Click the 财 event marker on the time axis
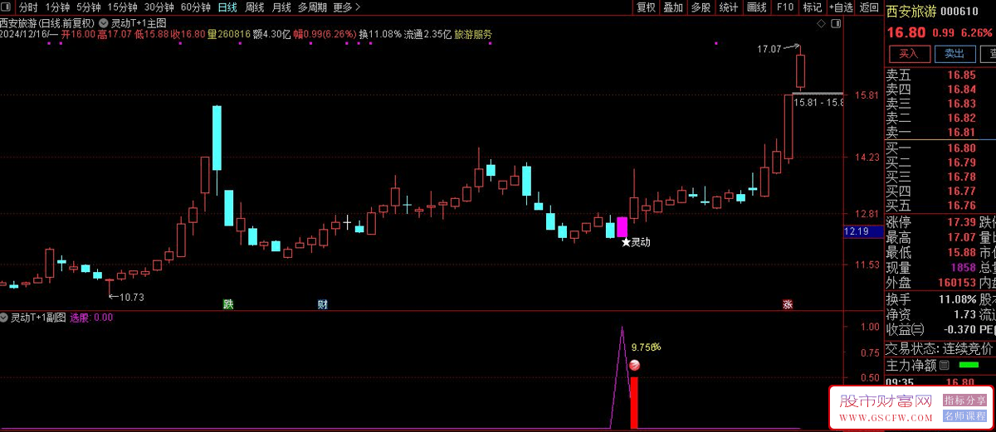Viewport: 996px width, 432px height. [x=322, y=304]
